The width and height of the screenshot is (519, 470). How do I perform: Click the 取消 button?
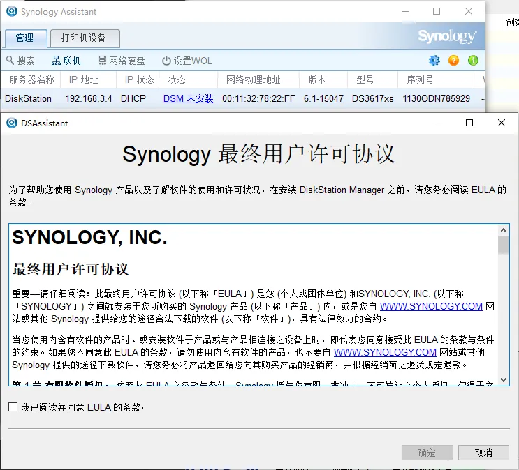point(483,453)
